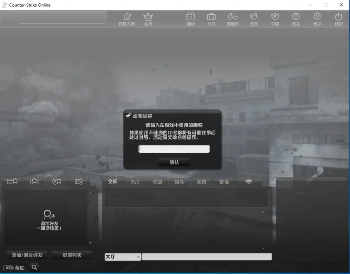
Task: Open the 商店 shop icon
Action: click(x=191, y=19)
